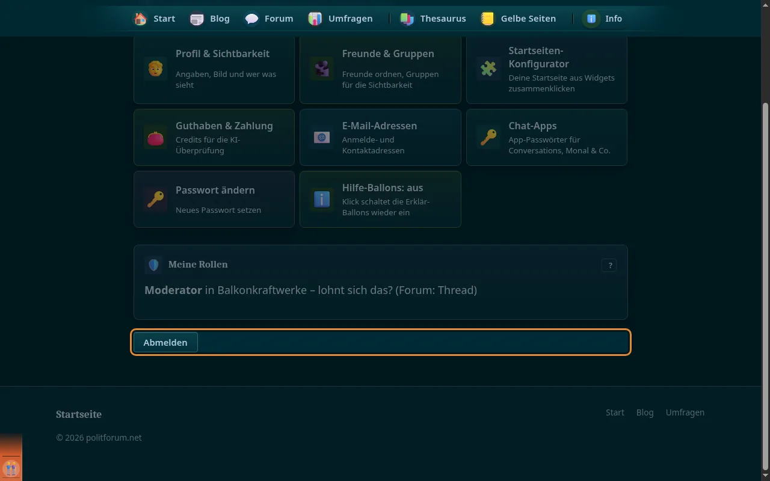Open the Forum menu item
770x481 pixels.
[x=269, y=19]
